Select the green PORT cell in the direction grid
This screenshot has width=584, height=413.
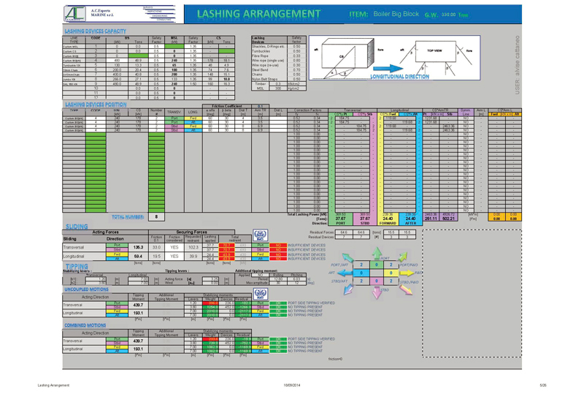click(376, 265)
